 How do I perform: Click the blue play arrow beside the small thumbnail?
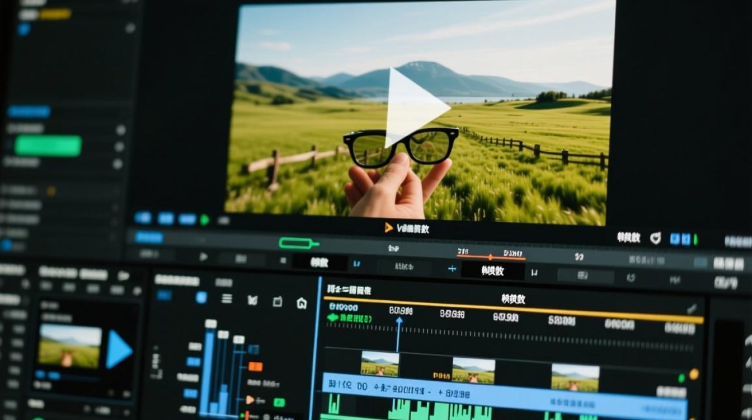(x=119, y=349)
